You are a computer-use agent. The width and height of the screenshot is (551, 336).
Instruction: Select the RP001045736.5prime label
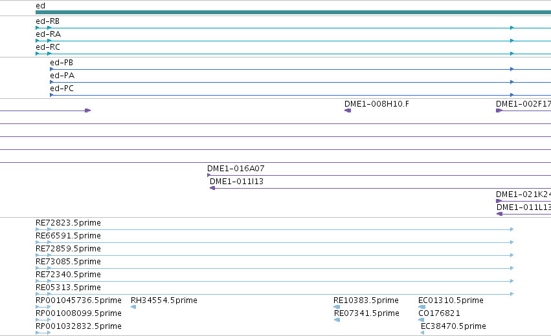pyautogui.click(x=79, y=300)
